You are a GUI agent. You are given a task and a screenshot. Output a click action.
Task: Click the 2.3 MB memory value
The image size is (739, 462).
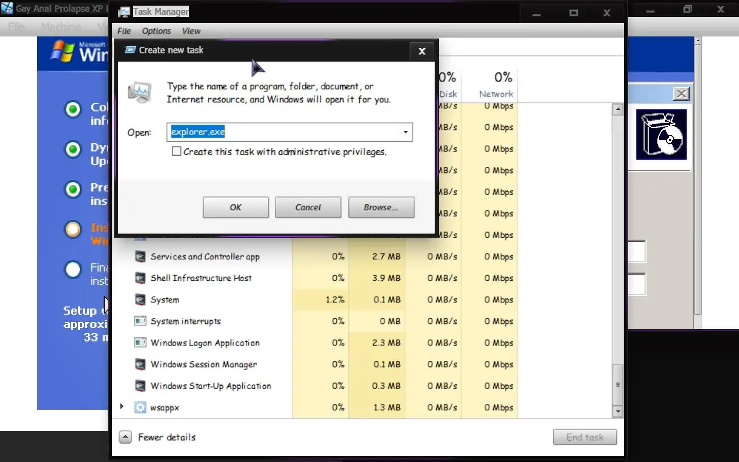386,342
